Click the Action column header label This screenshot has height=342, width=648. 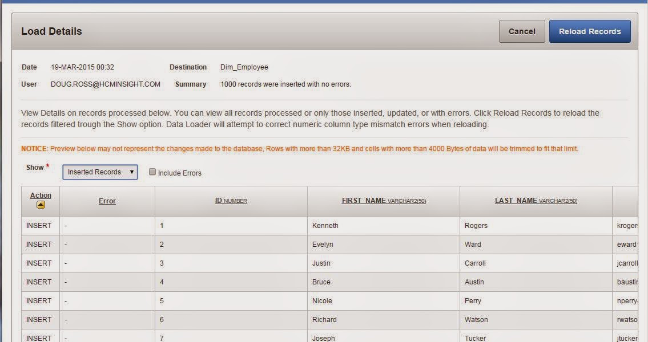click(40, 195)
